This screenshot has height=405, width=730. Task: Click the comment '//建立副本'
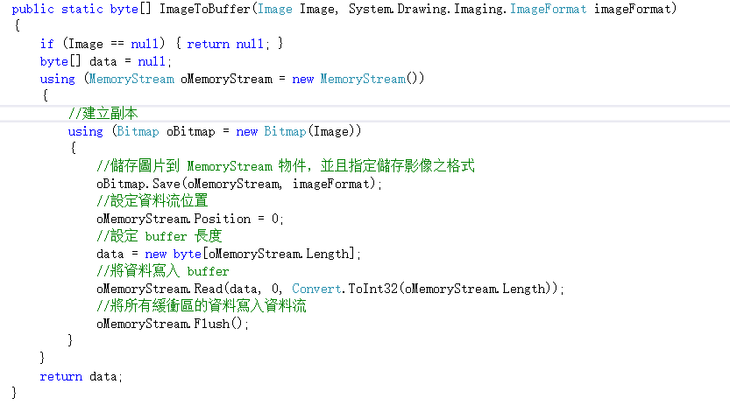(x=103, y=114)
